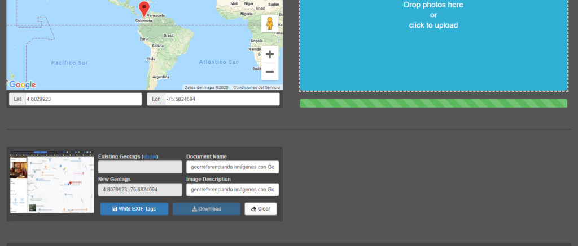Viewport: 578px width, 246px height.
Task: Click the green upload progress bar
Action: pyautogui.click(x=433, y=104)
